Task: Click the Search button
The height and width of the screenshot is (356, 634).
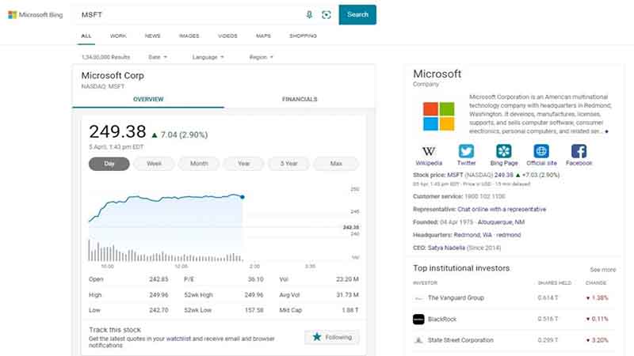Action: (x=357, y=14)
